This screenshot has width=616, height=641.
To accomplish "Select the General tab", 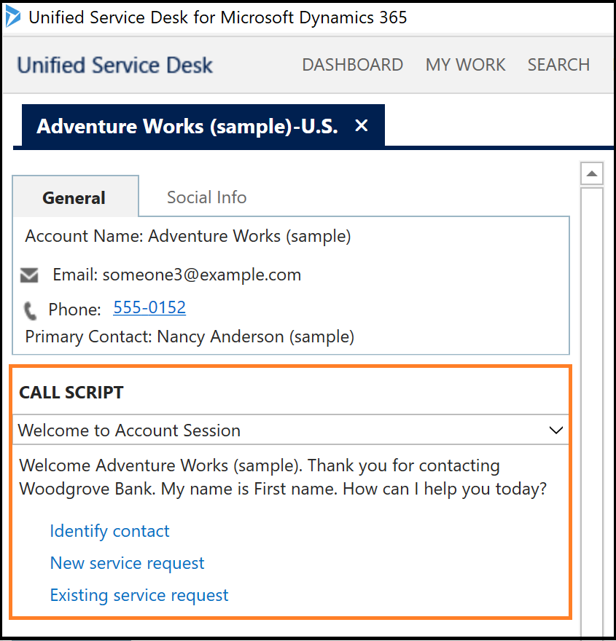I will click(x=74, y=197).
